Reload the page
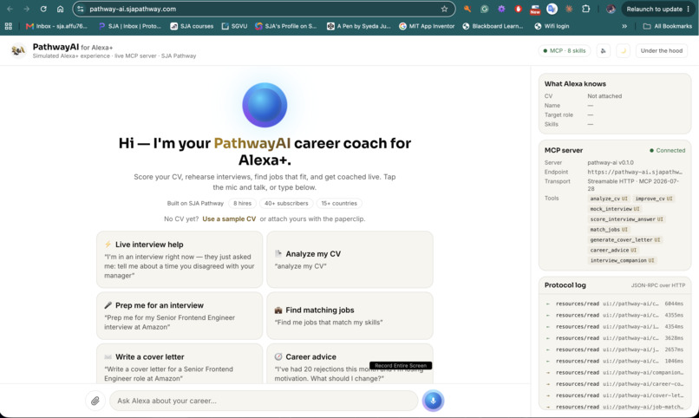Image resolution: width=699 pixels, height=418 pixels. (43, 9)
